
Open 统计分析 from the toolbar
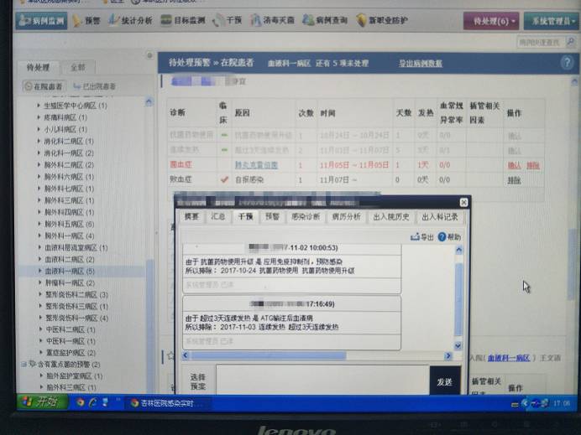pyautogui.click(x=132, y=19)
